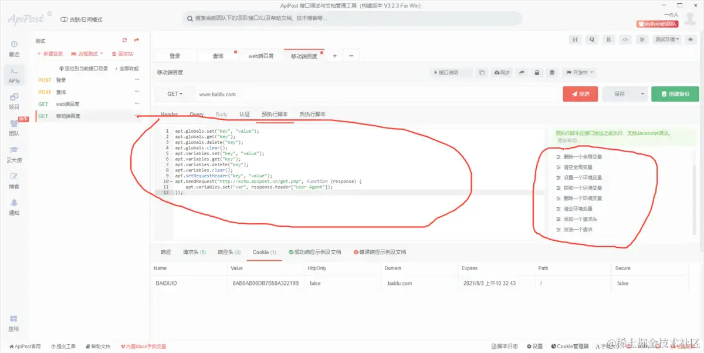Open the 保存 dropdown arrow
Image resolution: width=704 pixels, height=353 pixels.
point(643,94)
